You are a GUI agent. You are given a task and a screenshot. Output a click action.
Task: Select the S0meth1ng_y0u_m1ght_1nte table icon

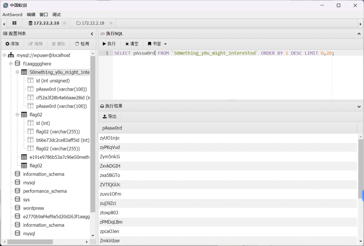(24, 72)
